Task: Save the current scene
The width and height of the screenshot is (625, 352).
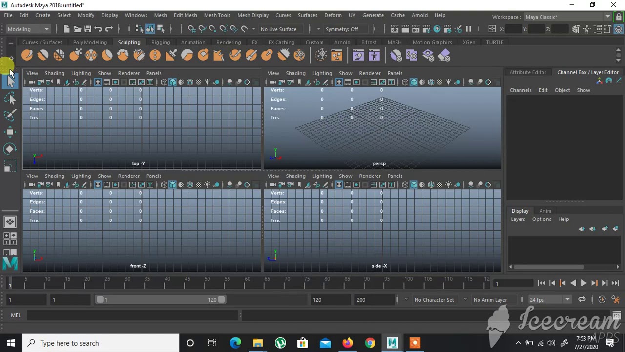Action: pos(88,29)
